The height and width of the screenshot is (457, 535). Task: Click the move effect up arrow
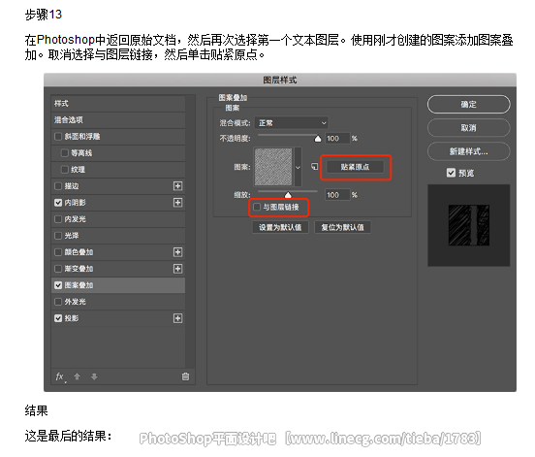click(78, 376)
